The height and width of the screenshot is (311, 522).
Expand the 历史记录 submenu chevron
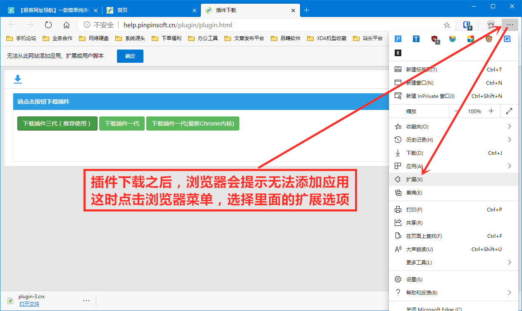coord(509,140)
